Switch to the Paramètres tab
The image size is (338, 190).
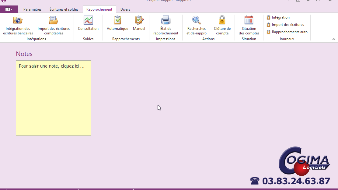[x=32, y=9]
